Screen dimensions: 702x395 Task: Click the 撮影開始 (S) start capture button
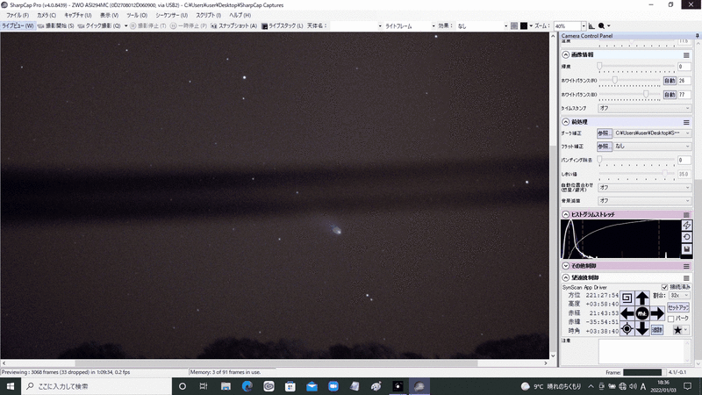pos(56,26)
